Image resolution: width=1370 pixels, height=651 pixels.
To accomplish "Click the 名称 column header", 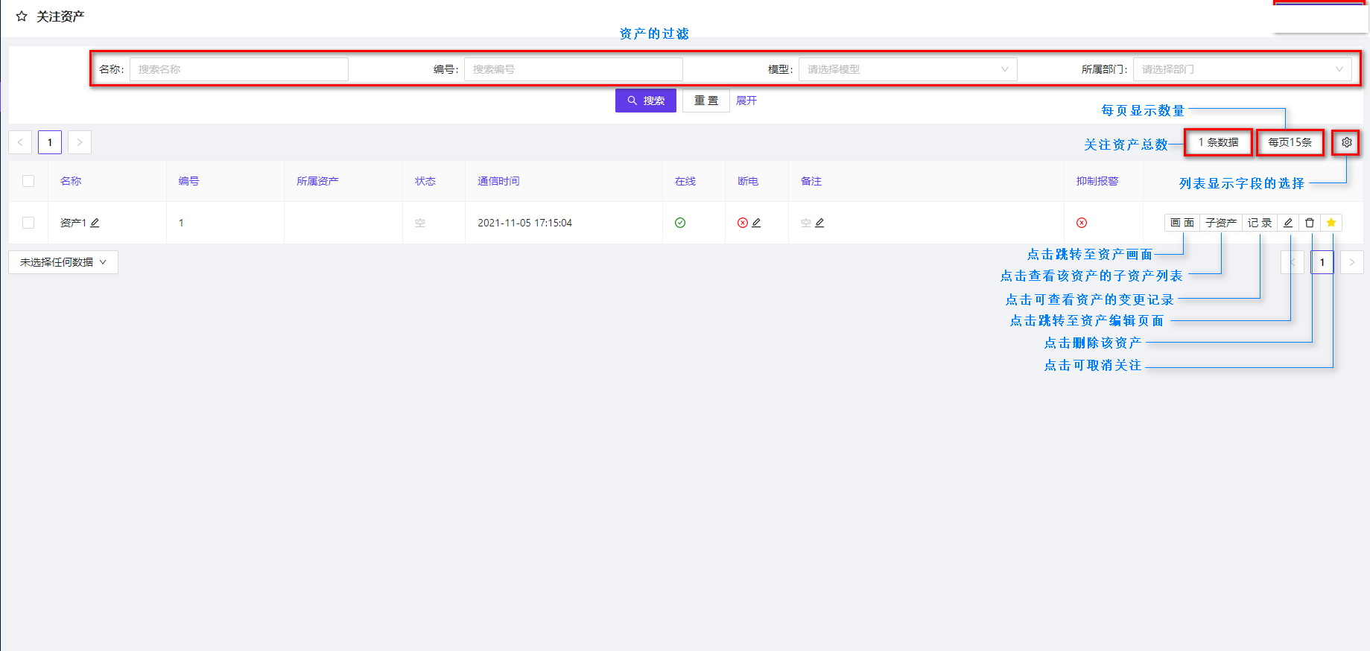I will point(71,181).
